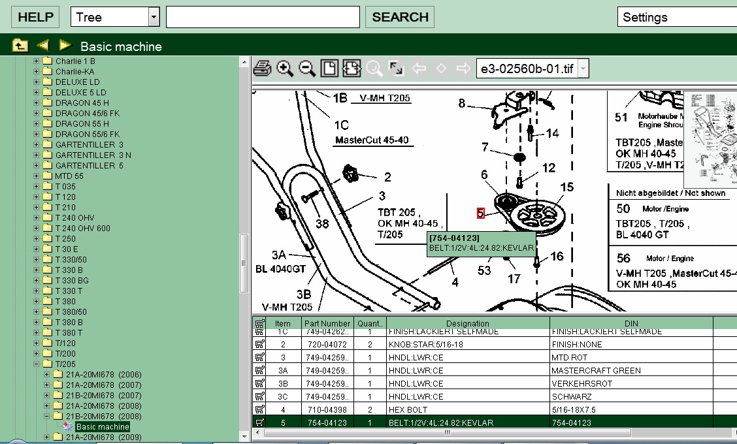The height and width of the screenshot is (444, 737).
Task: Sort the table by Part Number column
Action: click(x=327, y=323)
